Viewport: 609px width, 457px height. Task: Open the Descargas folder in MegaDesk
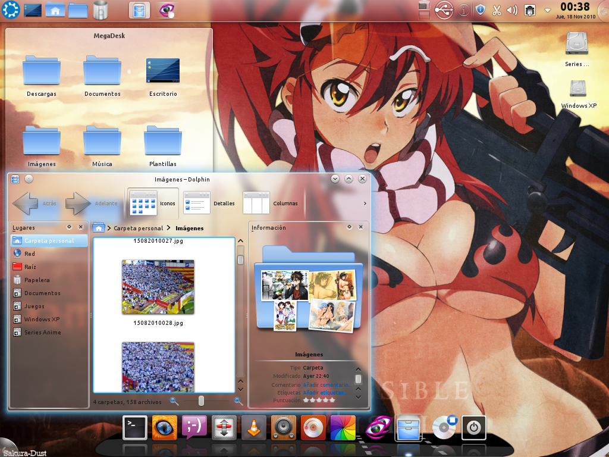[42, 76]
